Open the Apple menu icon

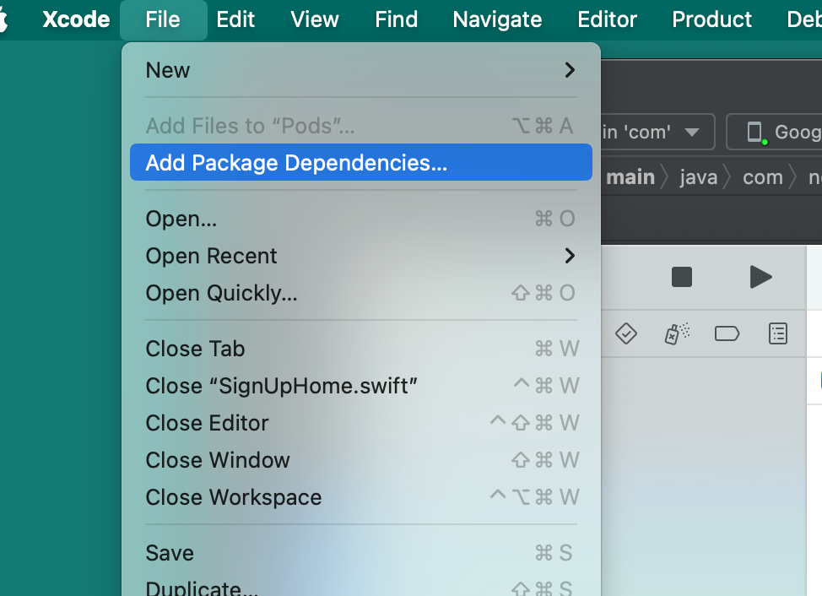pyautogui.click(x=3, y=20)
